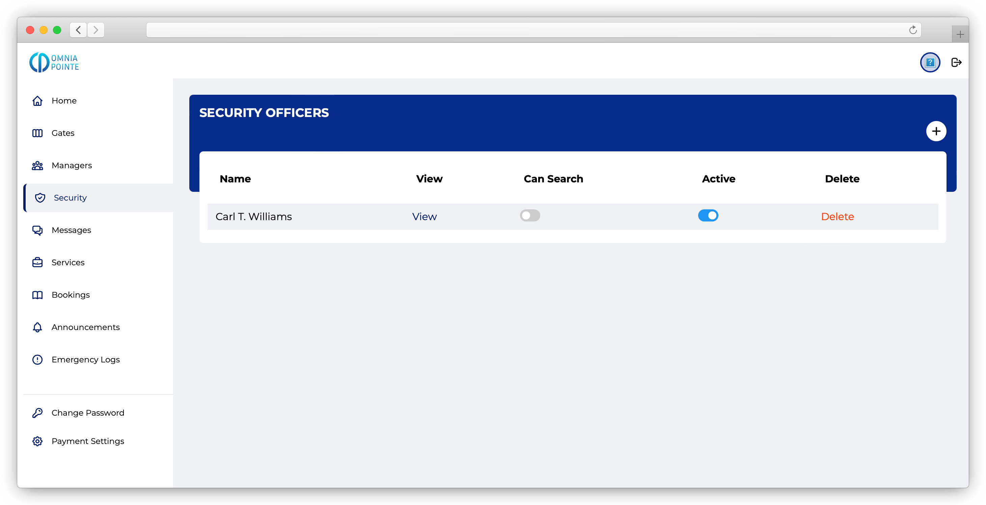
Task: Open Change Password in sidebar
Action: pos(88,413)
